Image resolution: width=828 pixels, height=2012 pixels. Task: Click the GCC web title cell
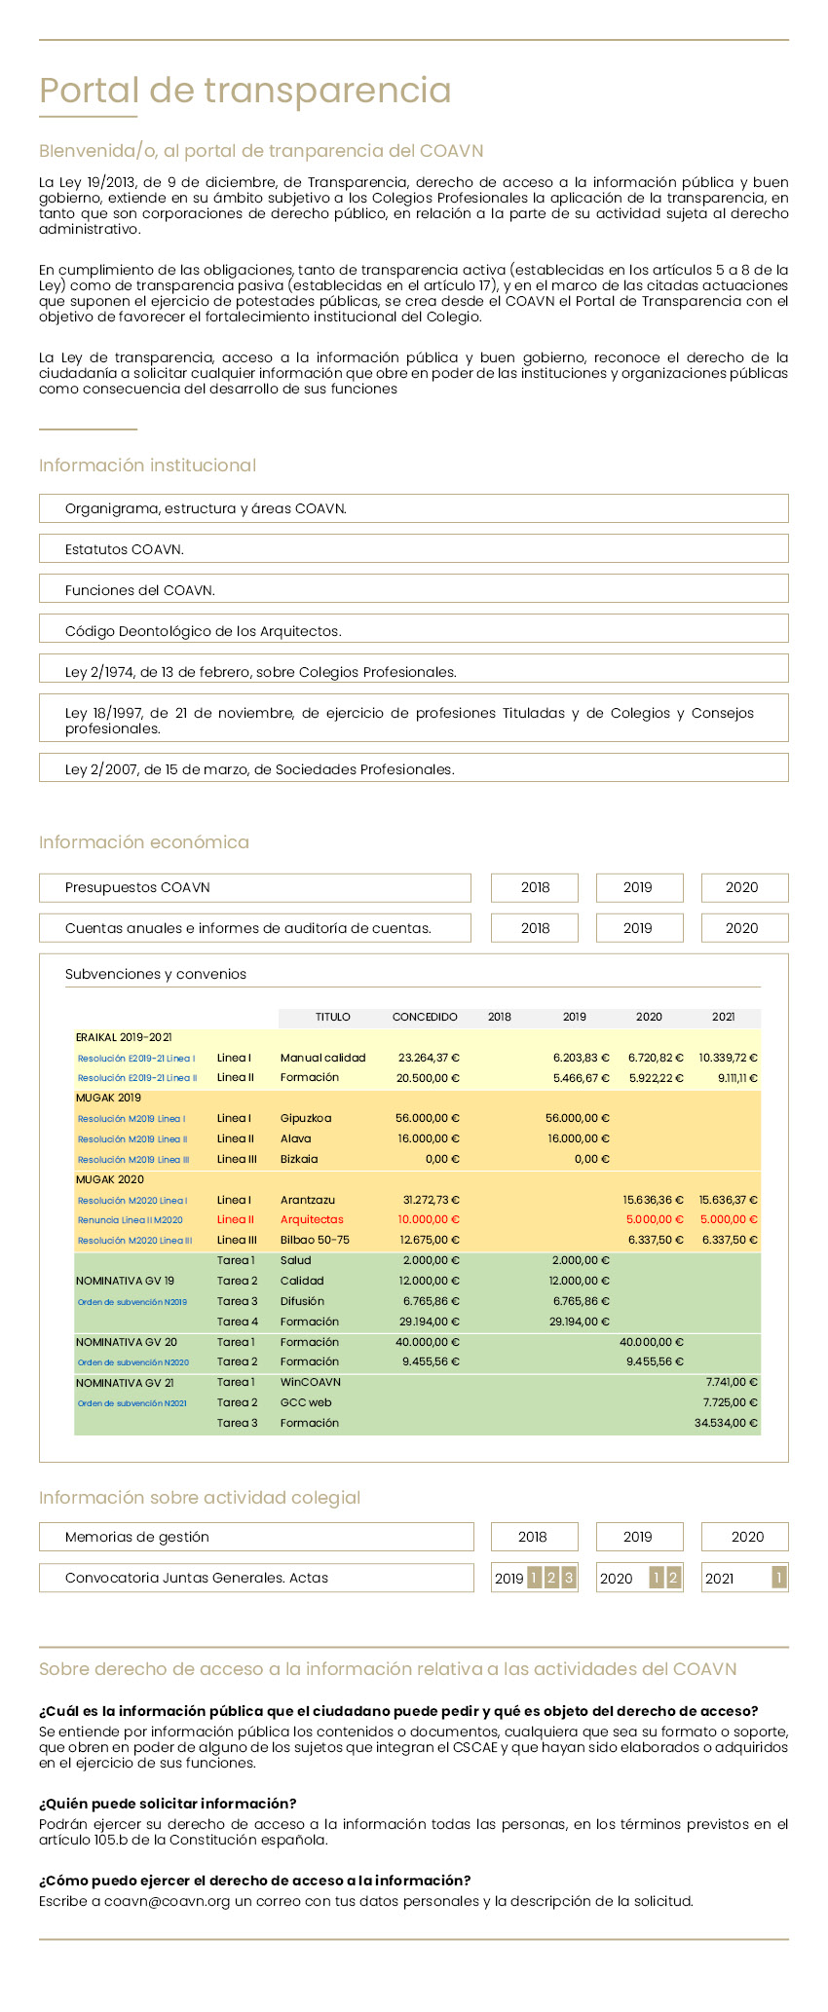[x=306, y=1402]
